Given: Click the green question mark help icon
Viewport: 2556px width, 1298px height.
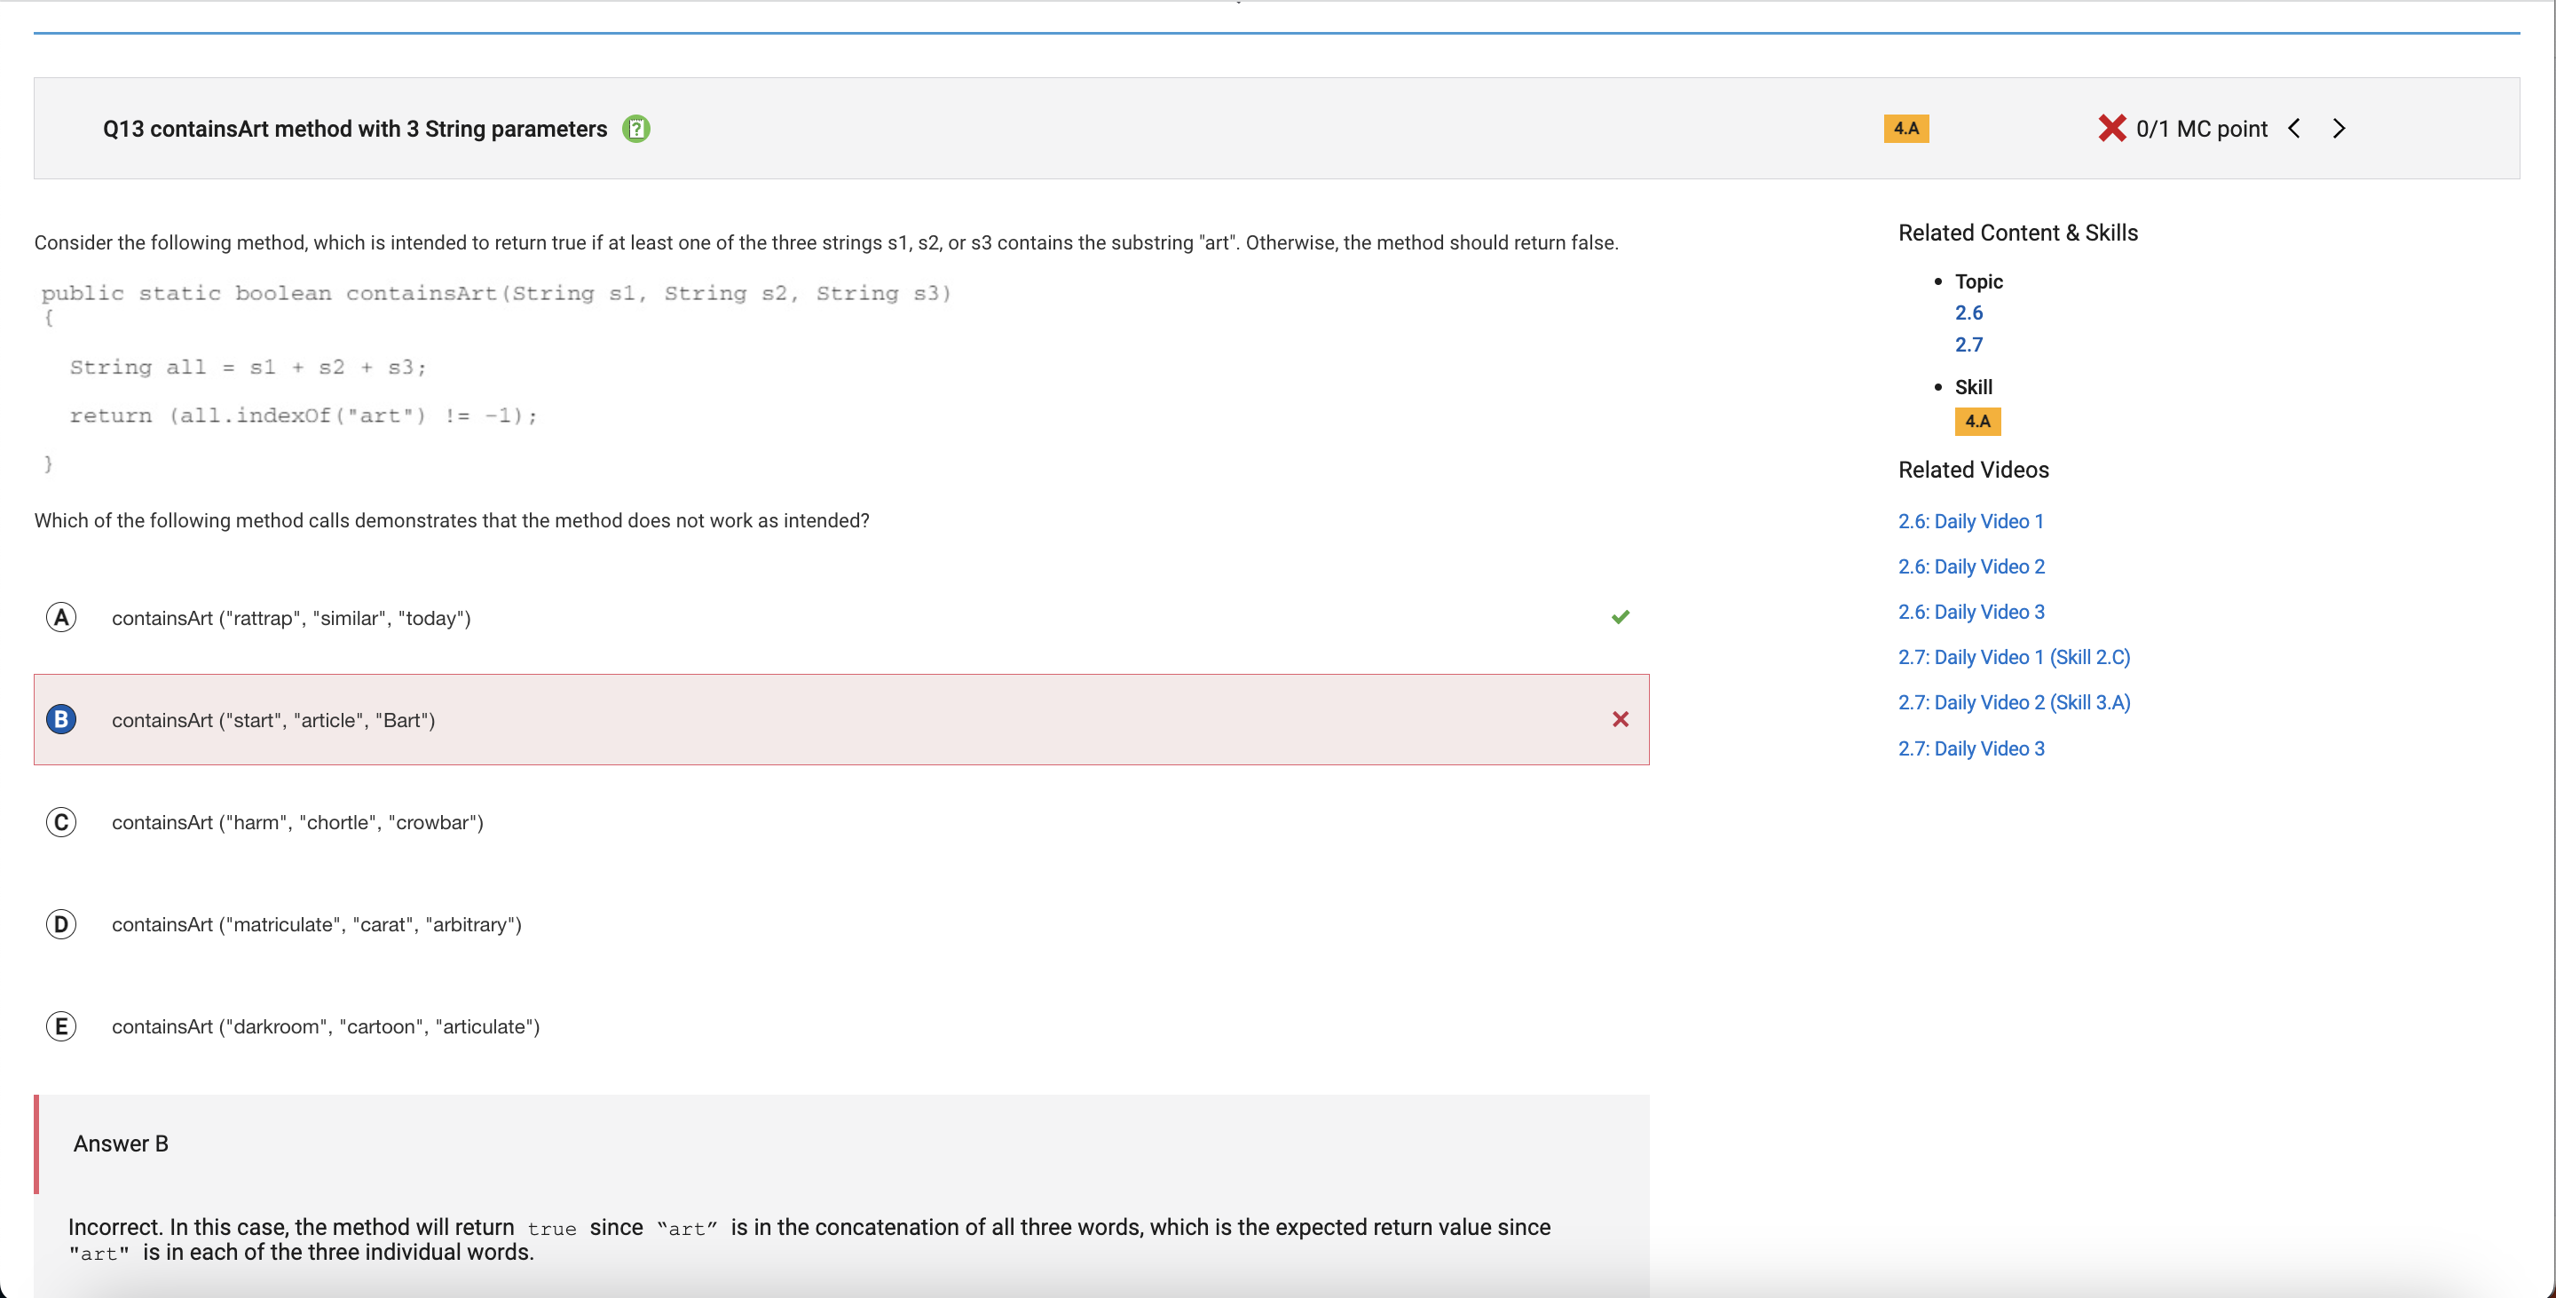Looking at the screenshot, I should (x=636, y=129).
